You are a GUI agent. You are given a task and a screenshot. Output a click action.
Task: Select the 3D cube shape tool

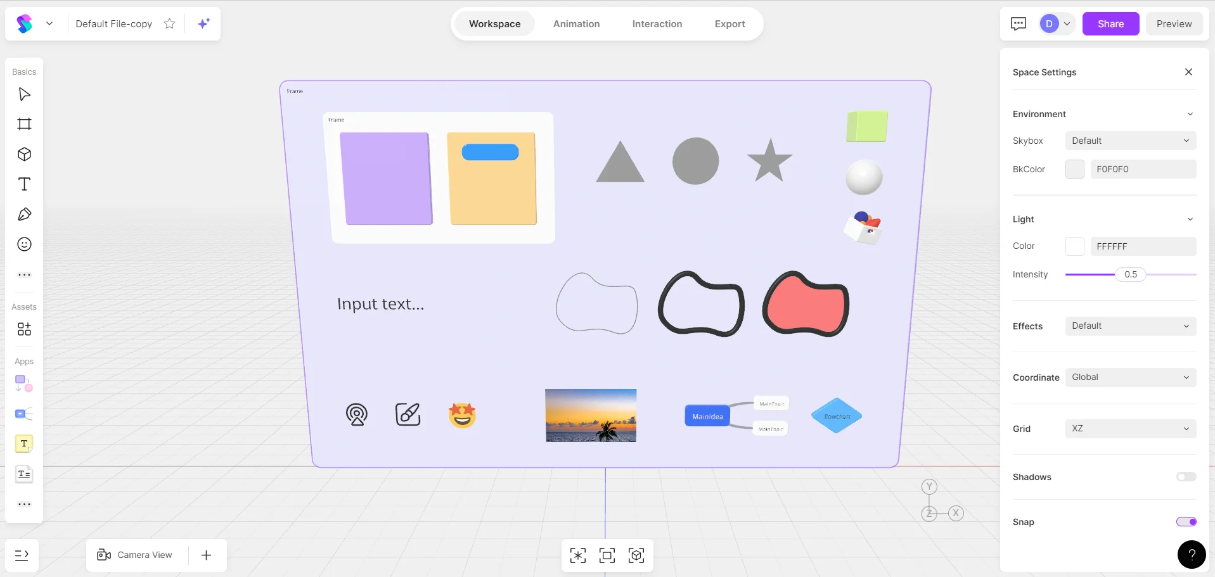[x=24, y=154]
